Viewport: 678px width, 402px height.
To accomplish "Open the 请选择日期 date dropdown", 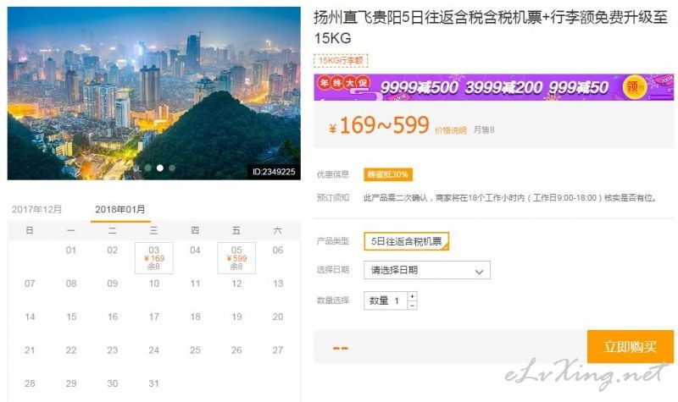I will 427,270.
